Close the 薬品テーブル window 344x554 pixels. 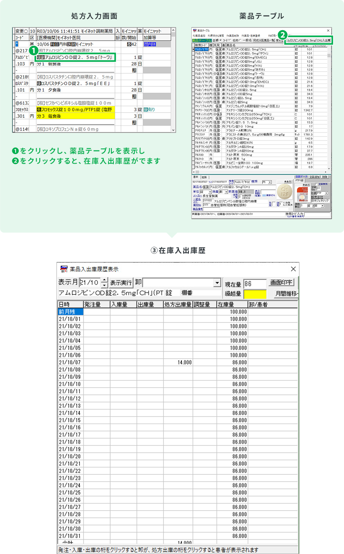(x=328, y=31)
